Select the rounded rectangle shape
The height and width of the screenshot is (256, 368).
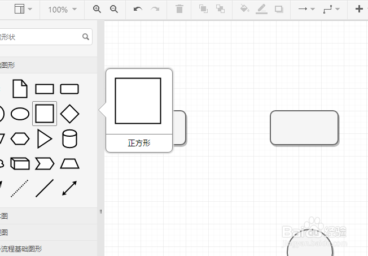(69, 89)
